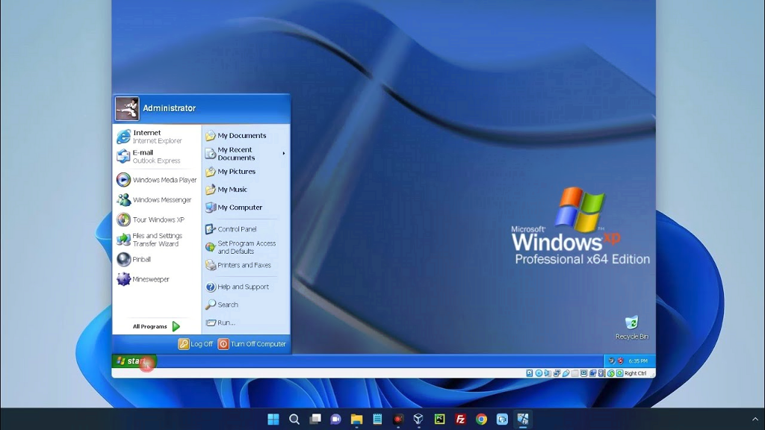
Task: Open File Explorer on Windows 11 taskbar
Action: pos(356,419)
